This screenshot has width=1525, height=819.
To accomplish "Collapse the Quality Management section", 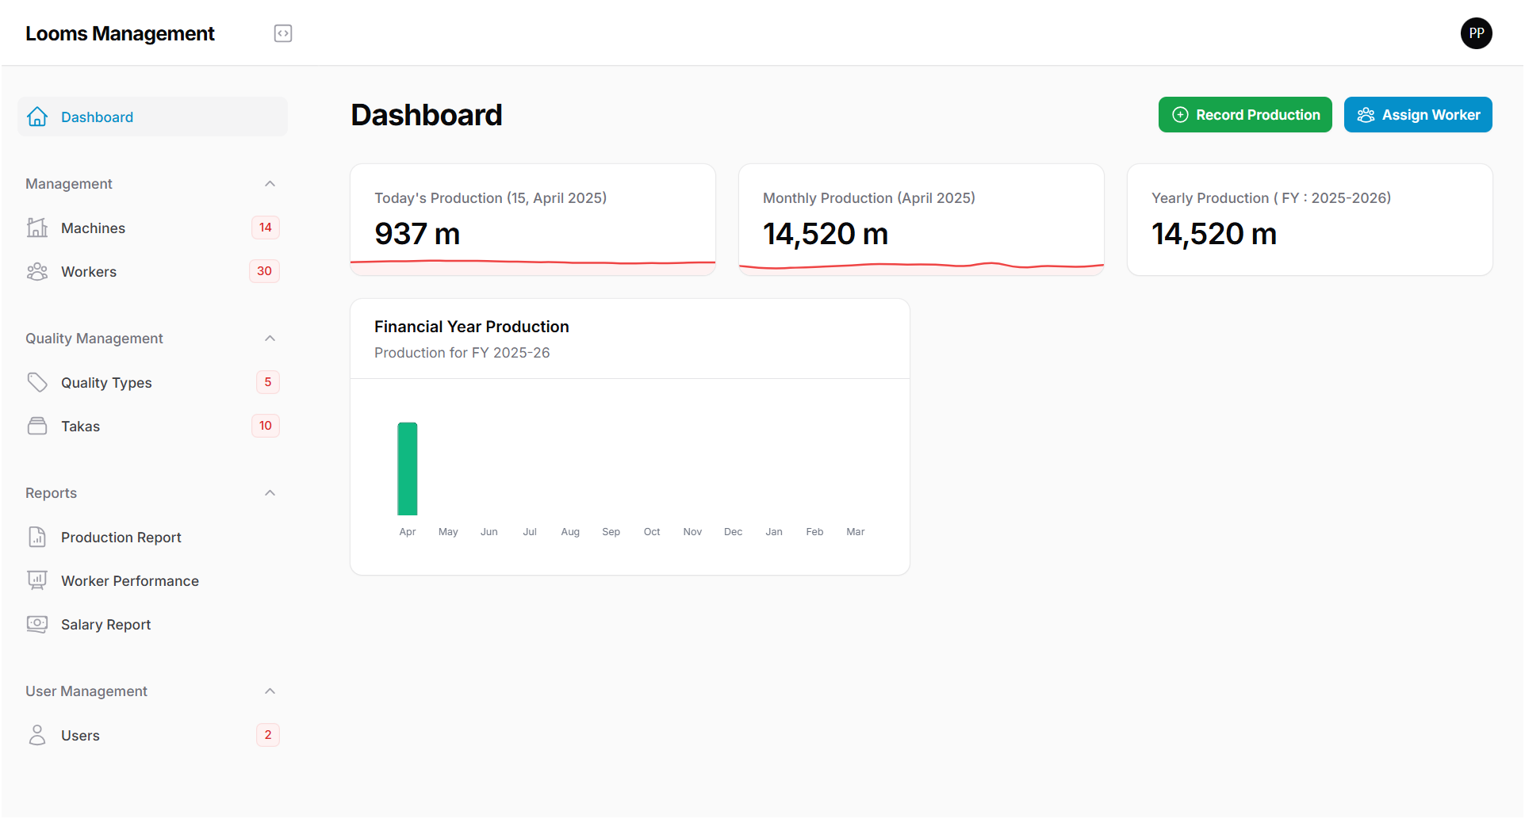I will (x=270, y=338).
